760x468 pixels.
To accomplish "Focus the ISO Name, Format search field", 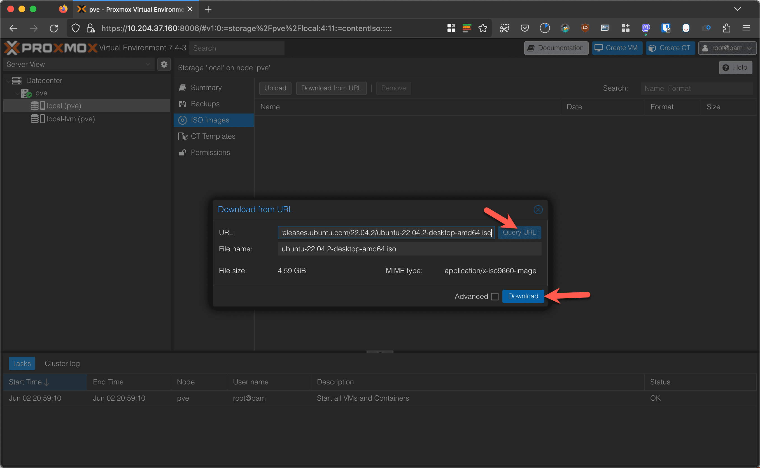I will [696, 89].
